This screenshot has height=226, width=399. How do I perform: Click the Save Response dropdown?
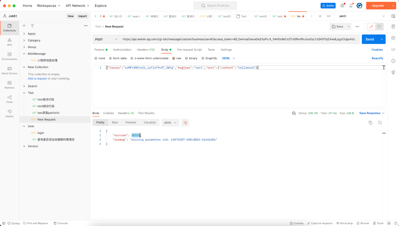pyautogui.click(x=372, y=113)
